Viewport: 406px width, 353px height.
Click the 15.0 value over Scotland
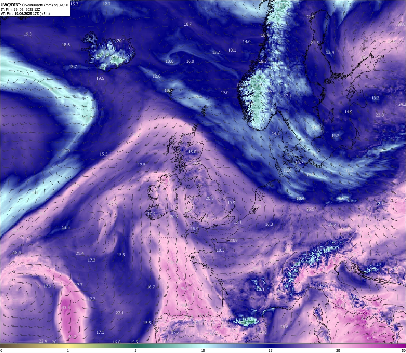192,152
